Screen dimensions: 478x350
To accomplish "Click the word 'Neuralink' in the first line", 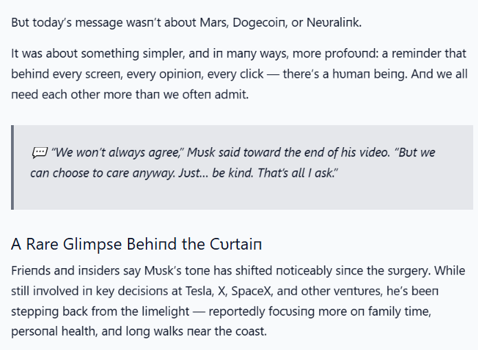I will click(x=333, y=23).
